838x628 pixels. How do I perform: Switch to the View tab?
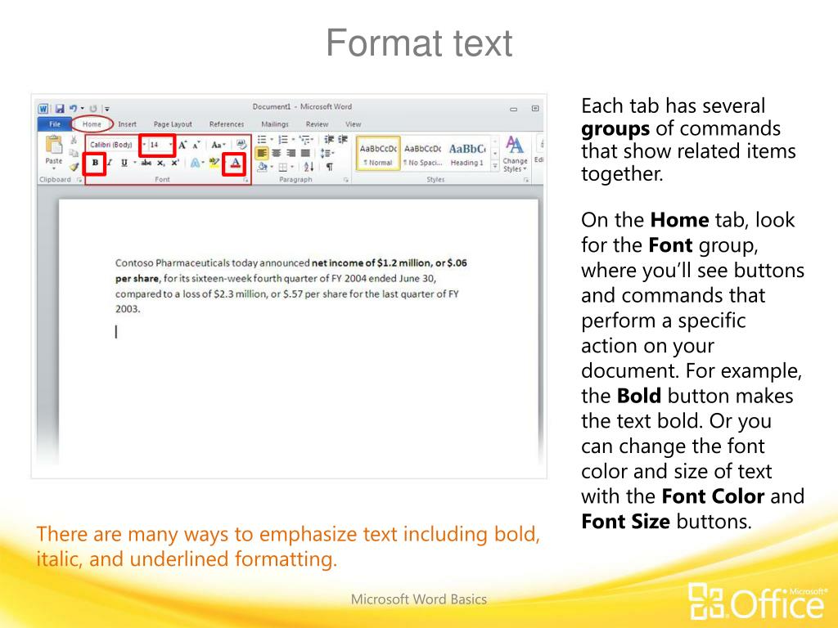pos(354,124)
